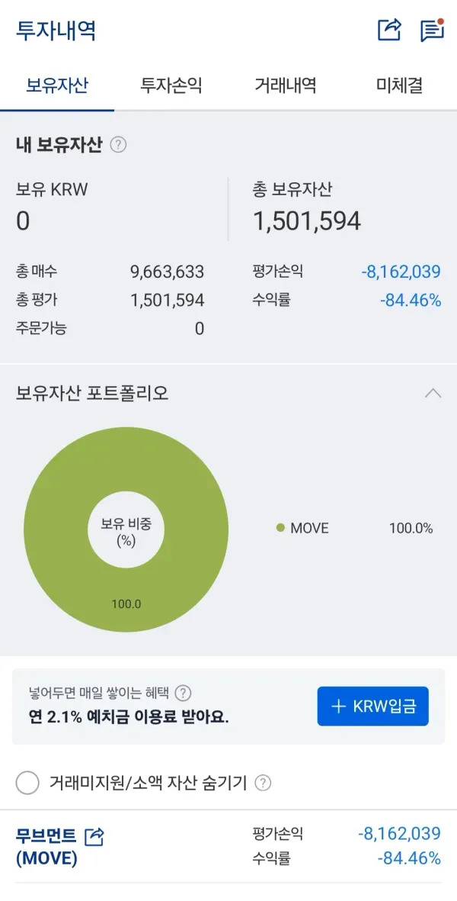The image size is (457, 901).
Task: Click the green MOVE legend dot
Action: (279, 528)
